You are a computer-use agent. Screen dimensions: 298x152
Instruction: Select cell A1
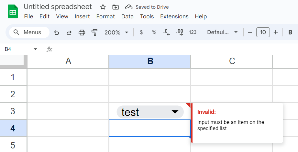68,77
